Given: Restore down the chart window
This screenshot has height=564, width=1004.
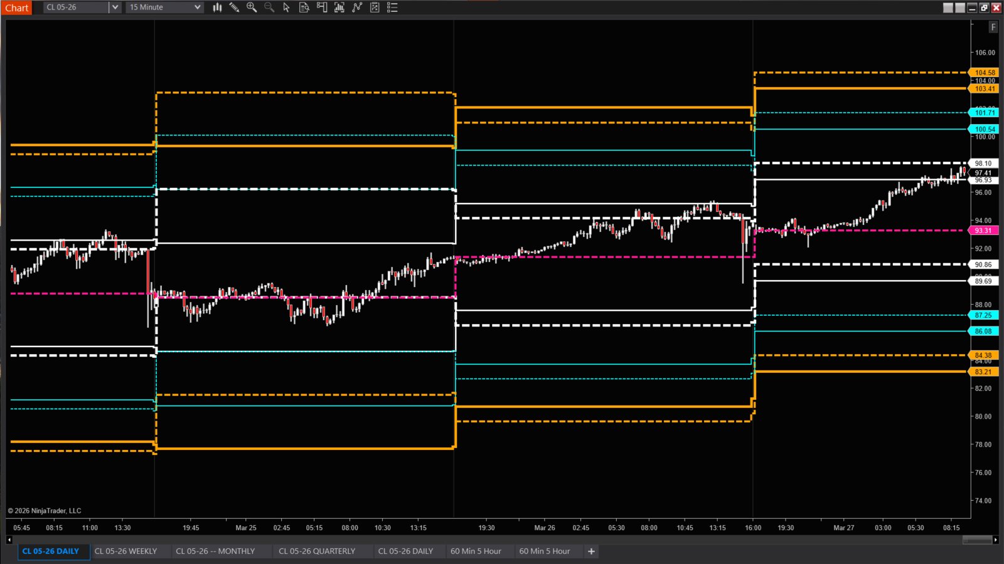Looking at the screenshot, I should (x=984, y=8).
